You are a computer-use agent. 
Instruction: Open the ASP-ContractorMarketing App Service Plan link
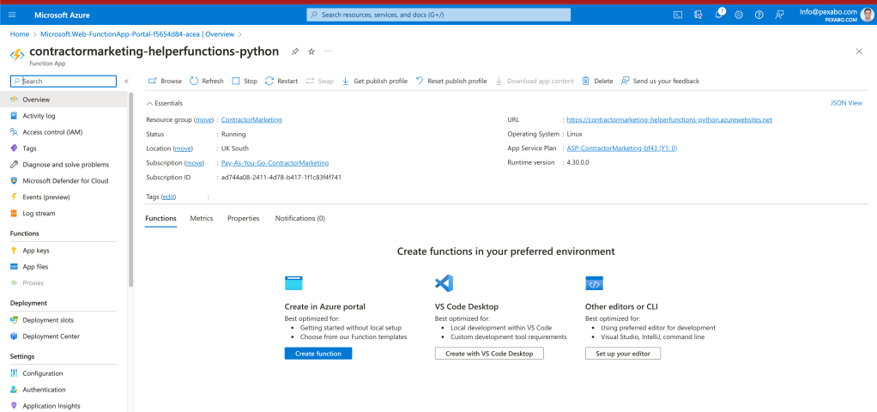622,148
